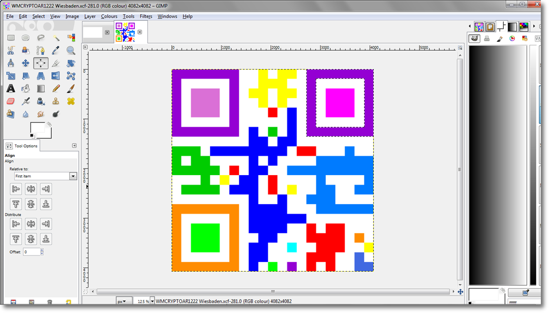Toggle Quick Mask at canvas bottom-left corner
549x313 pixels.
(85, 292)
